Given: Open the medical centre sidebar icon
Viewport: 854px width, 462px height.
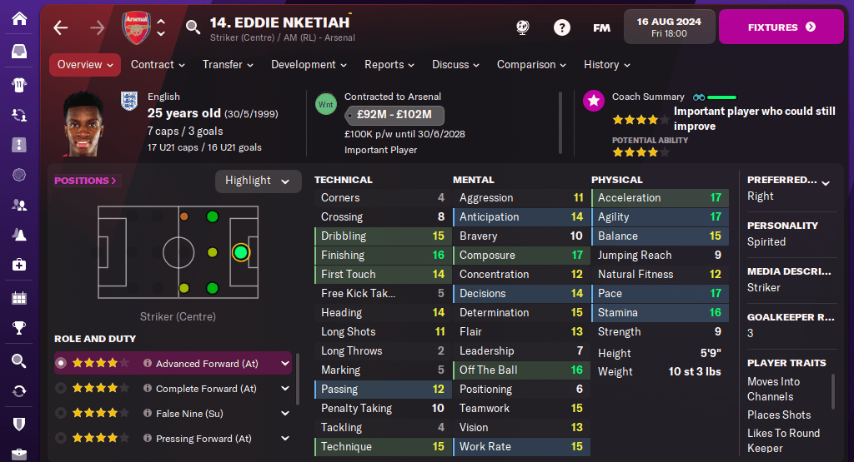Looking at the screenshot, I should (19, 264).
